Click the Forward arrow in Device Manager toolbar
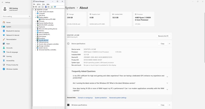Viewport: 205px width, 109px height. (36, 7)
